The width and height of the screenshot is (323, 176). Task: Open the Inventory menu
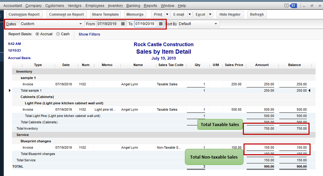pyautogui.click(x=115, y=6)
